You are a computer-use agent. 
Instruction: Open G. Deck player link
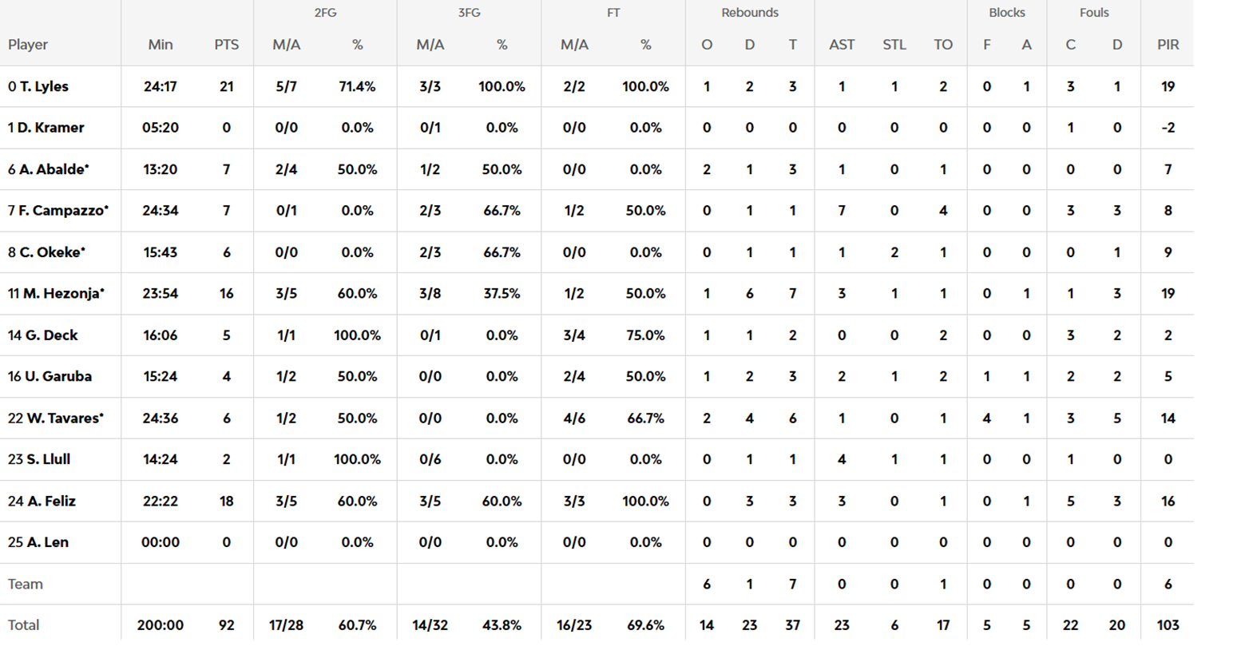[51, 335]
